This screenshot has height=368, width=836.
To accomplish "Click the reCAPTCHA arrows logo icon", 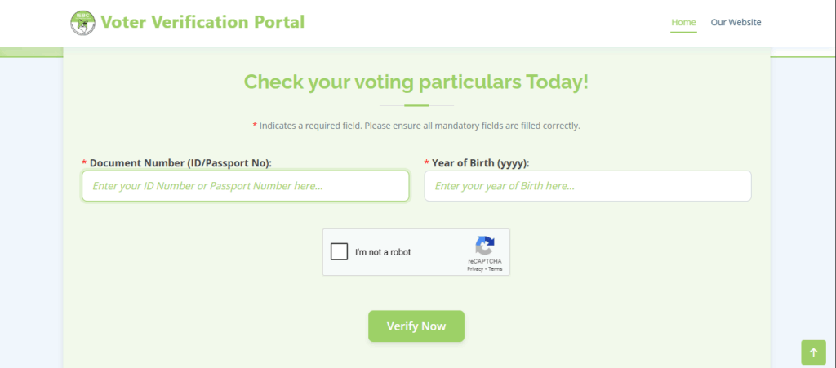I will point(485,246).
